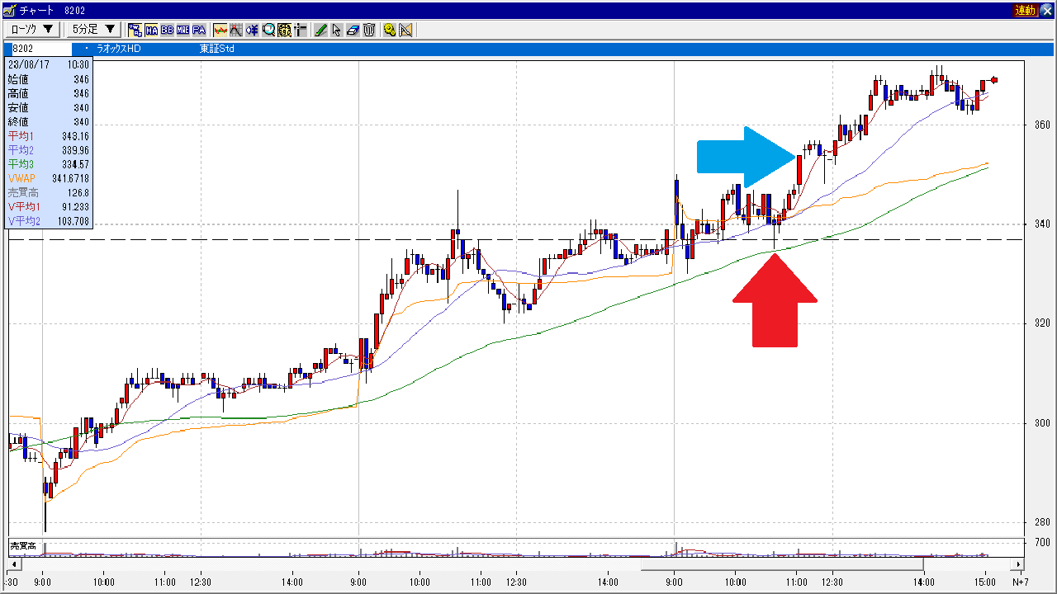Toggle the crosshair cursor tool
This screenshot has width=1057, height=594.
tap(301, 30)
